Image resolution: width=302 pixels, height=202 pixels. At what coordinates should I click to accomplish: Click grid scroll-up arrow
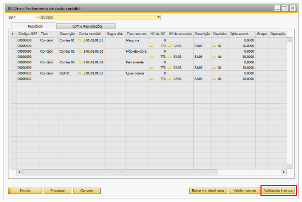pyautogui.click(x=289, y=40)
